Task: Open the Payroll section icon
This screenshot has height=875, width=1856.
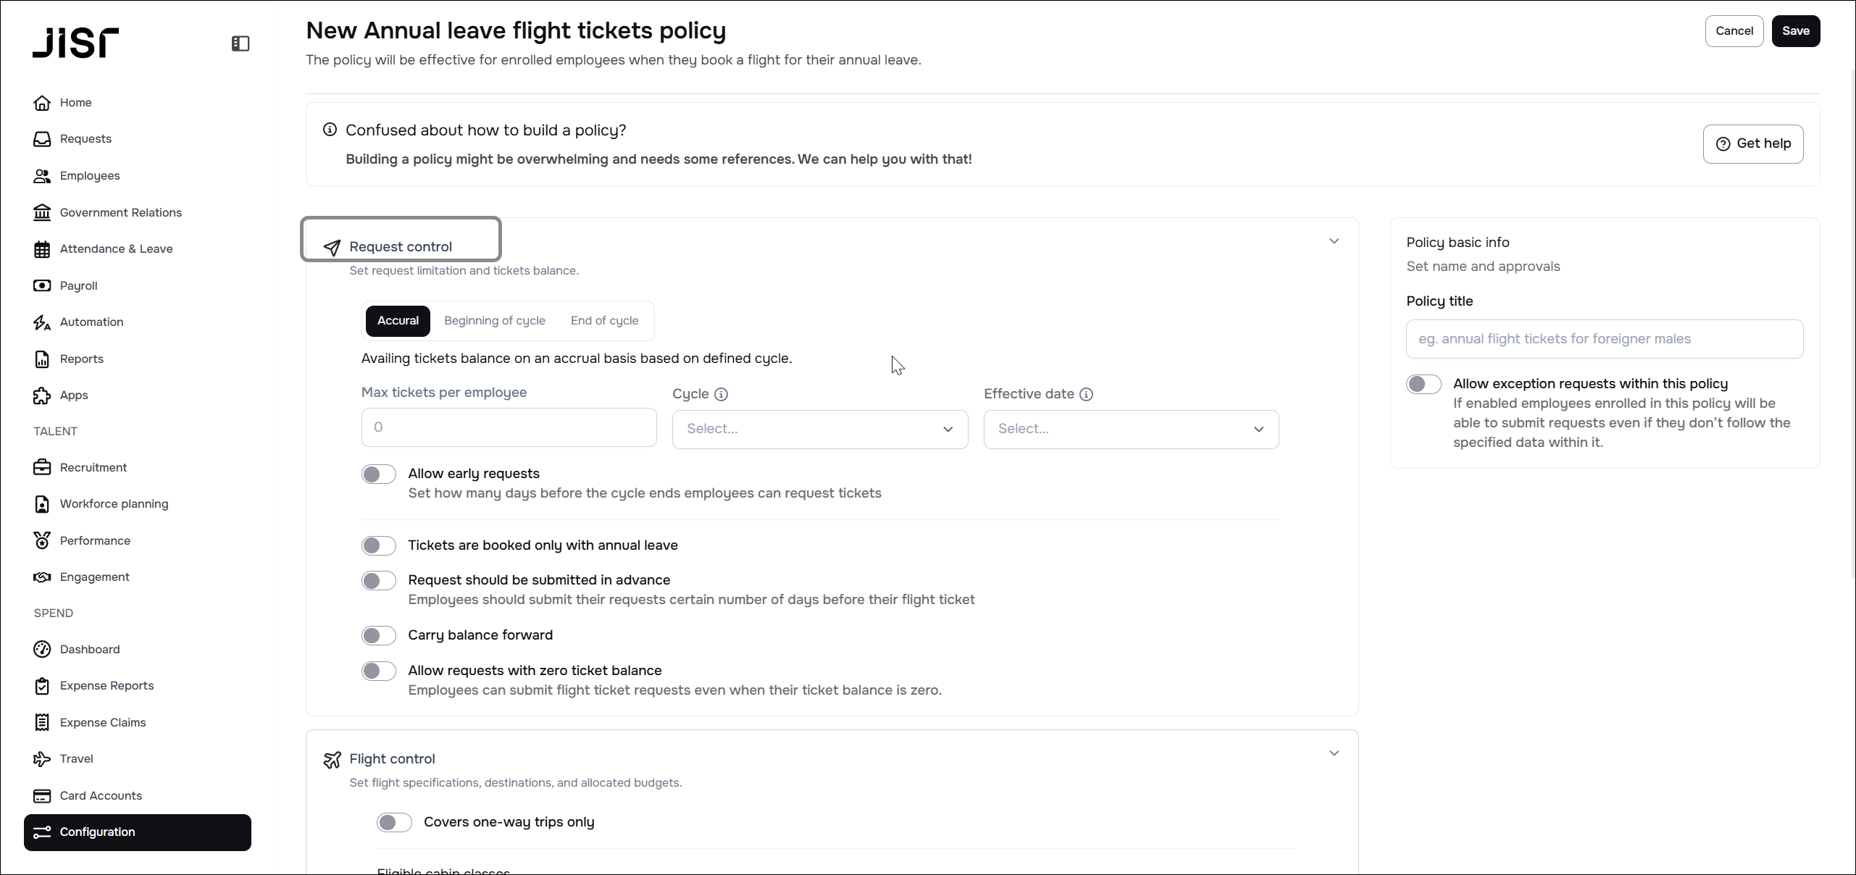Action: click(42, 285)
